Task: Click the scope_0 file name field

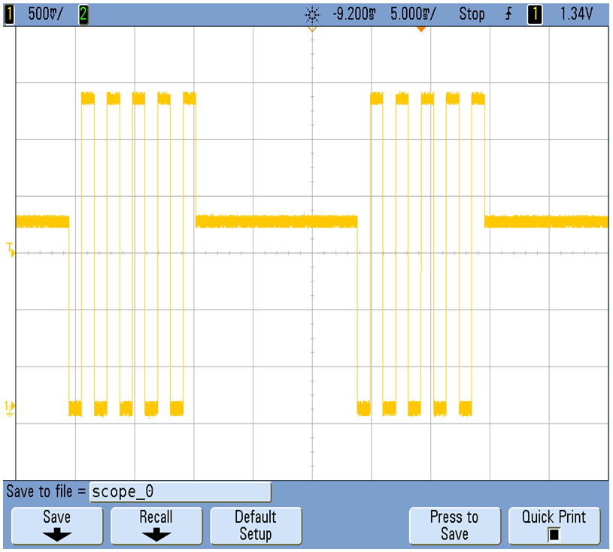Action: click(180, 492)
